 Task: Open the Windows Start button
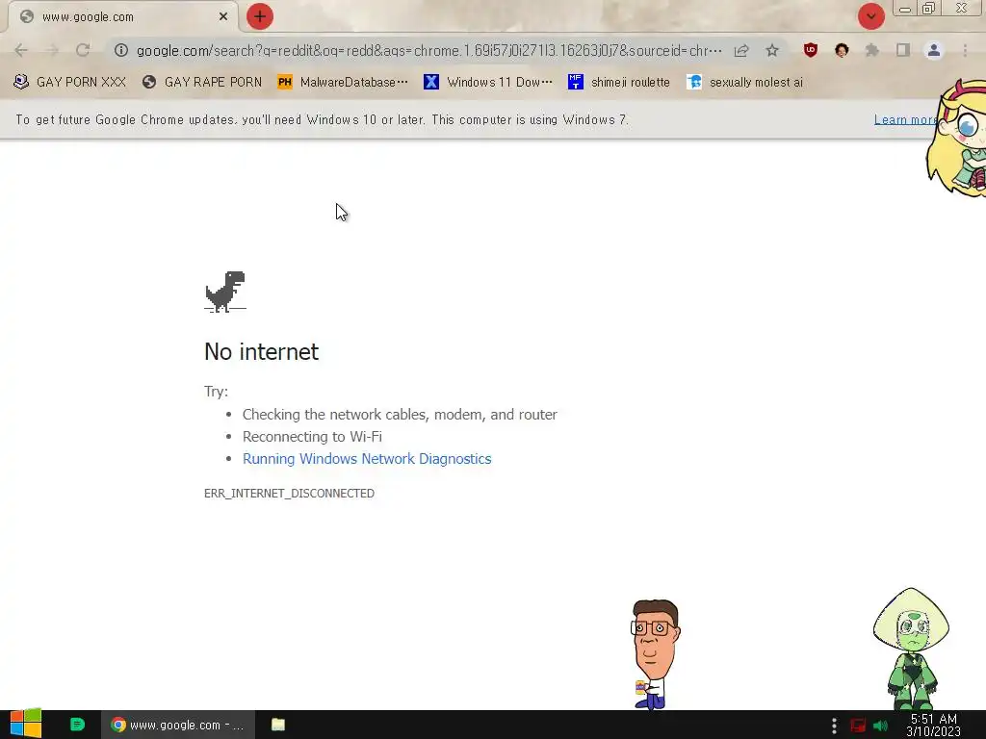click(25, 725)
